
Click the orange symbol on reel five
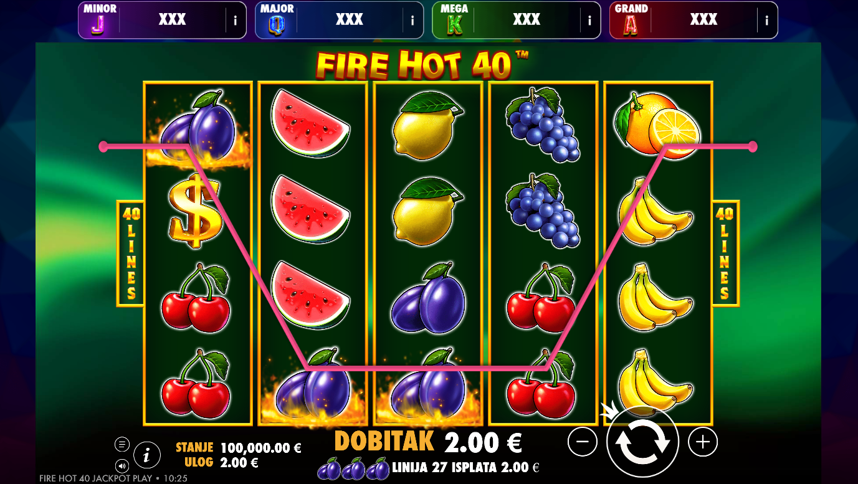(x=657, y=124)
